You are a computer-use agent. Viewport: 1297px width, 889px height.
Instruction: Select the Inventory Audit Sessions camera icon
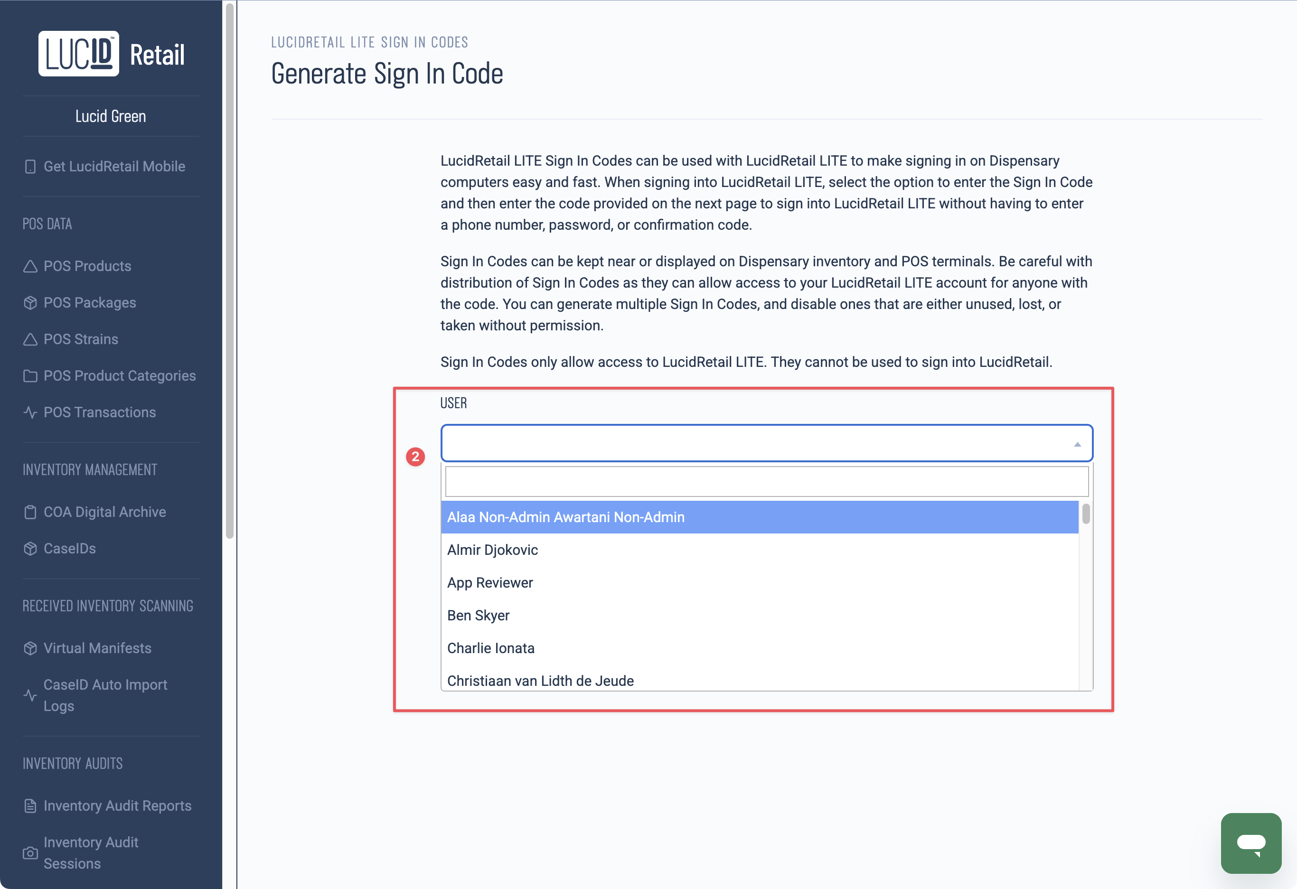point(31,853)
